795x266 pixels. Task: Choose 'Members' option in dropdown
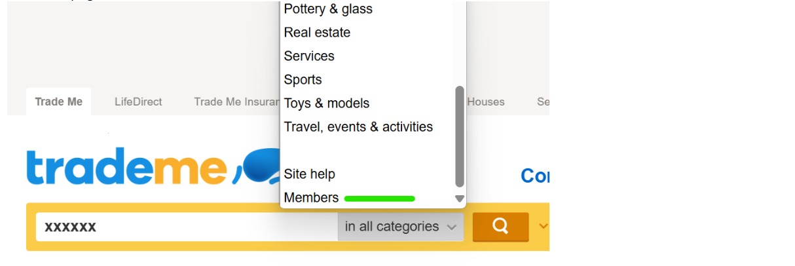311,198
